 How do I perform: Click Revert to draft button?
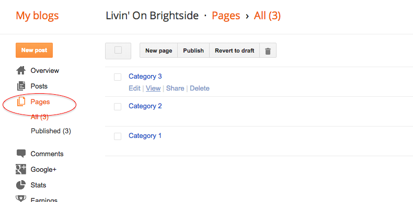(x=234, y=51)
